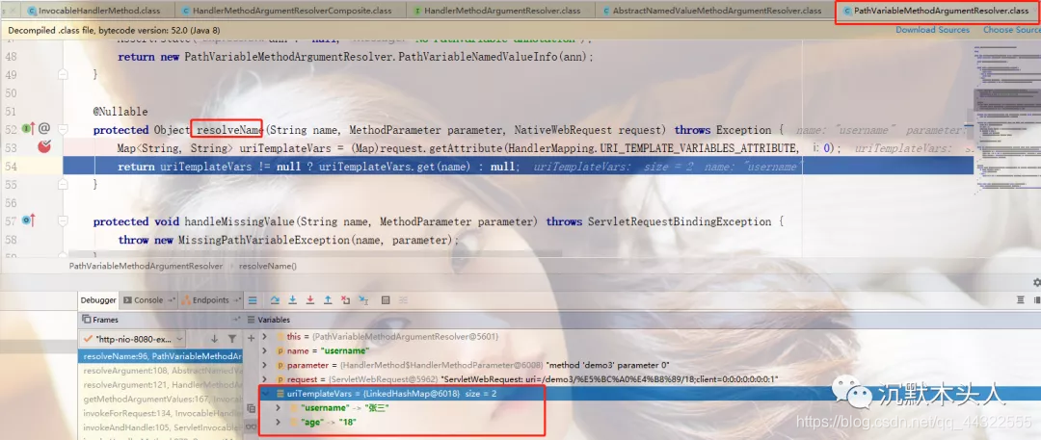
Task: Click the glasses watch icon beside variables
Action: point(251,427)
